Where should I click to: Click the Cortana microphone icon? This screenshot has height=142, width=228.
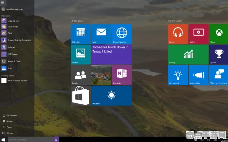[56, 140]
